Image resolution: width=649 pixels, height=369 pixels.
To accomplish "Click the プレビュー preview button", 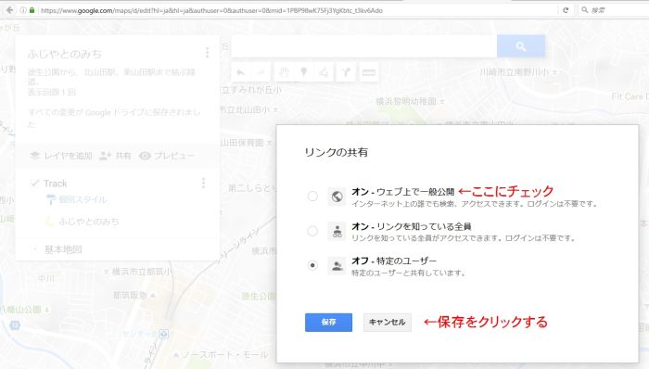I will pyautogui.click(x=166, y=156).
